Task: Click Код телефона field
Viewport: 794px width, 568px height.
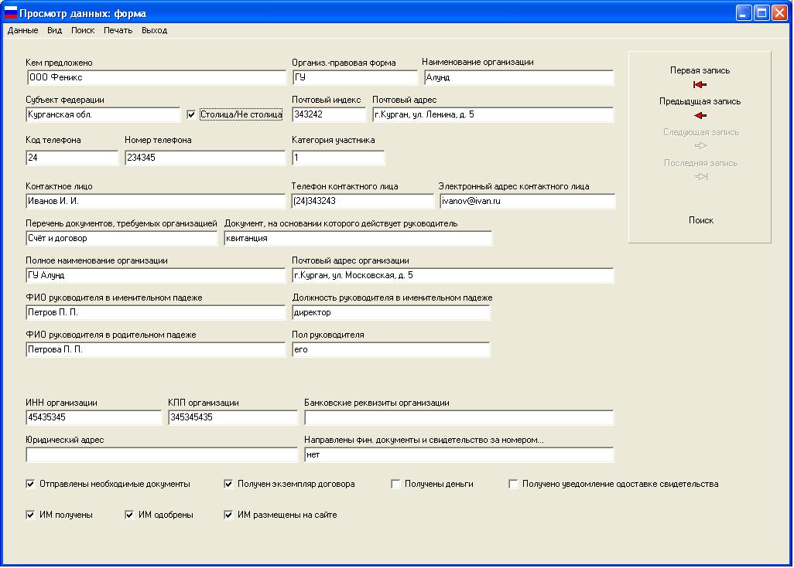Action: tap(72, 158)
